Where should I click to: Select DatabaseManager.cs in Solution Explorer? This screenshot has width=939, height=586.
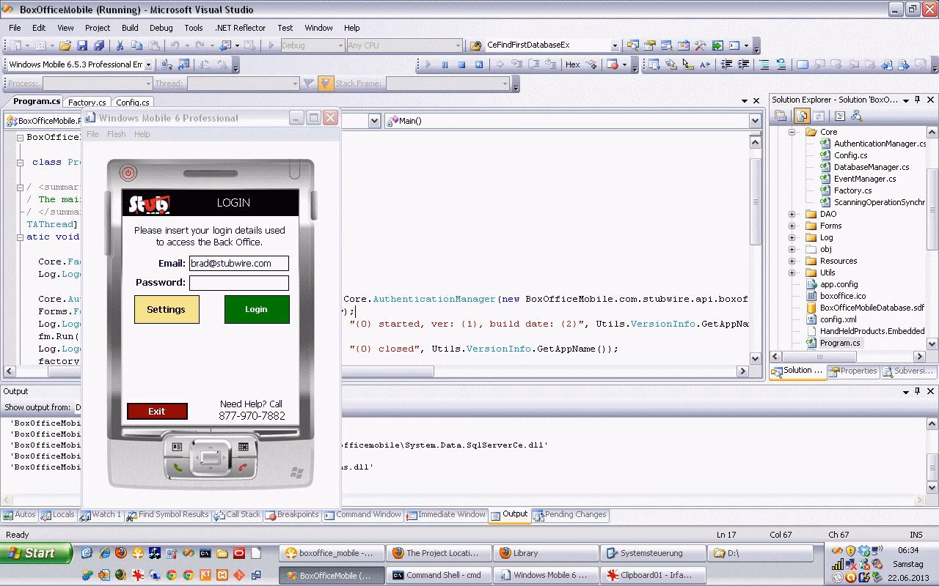tap(871, 167)
